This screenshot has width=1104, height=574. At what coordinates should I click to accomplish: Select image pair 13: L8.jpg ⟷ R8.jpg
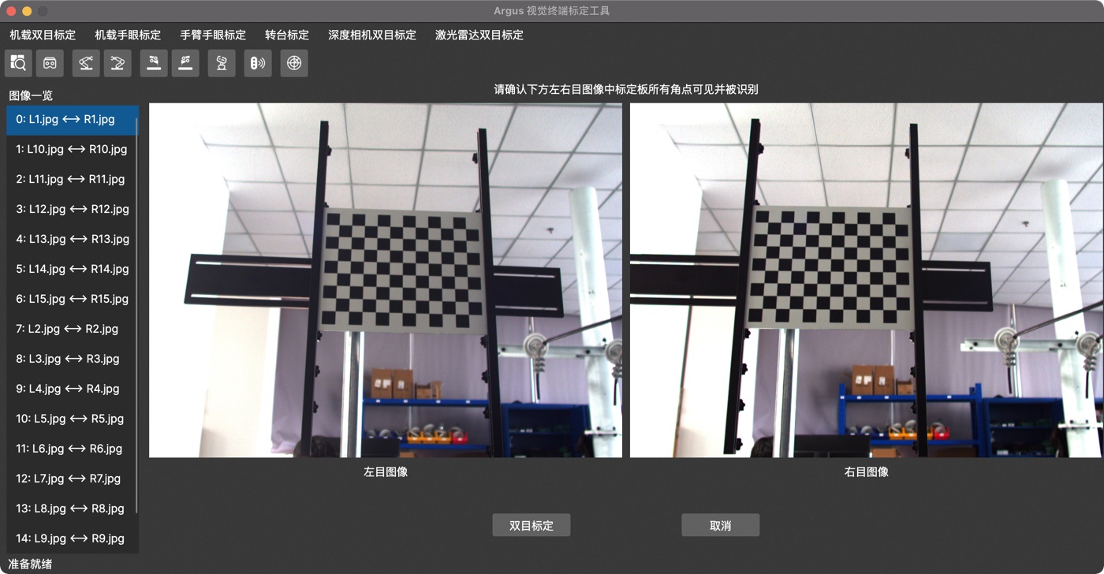(x=72, y=509)
